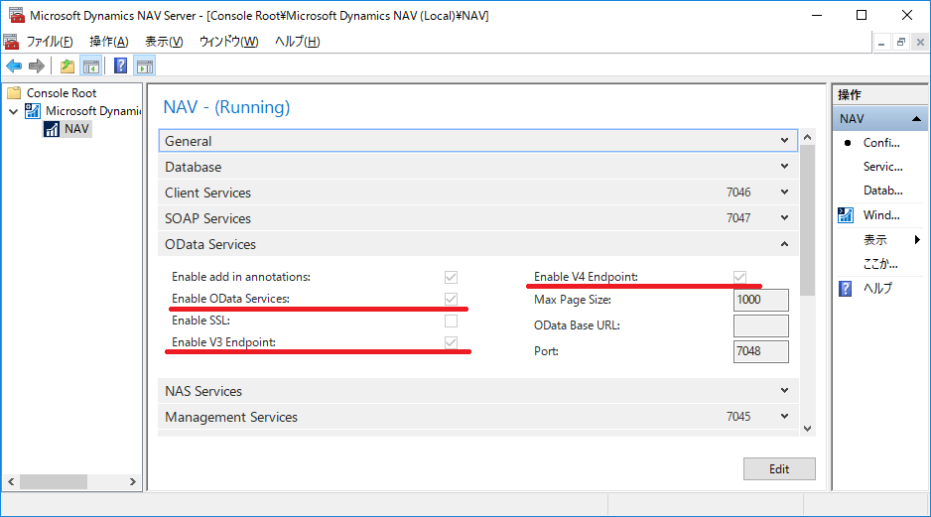The width and height of the screenshot is (931, 517).
Task: Click the Back arrow toolbar icon
Action: tap(14, 65)
